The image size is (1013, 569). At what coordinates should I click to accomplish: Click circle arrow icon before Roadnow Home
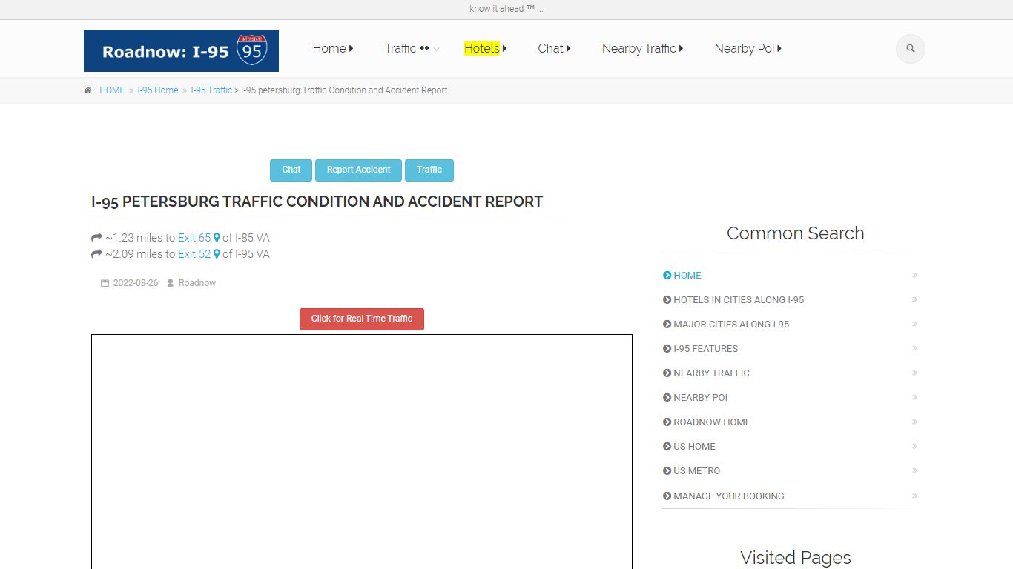667,422
